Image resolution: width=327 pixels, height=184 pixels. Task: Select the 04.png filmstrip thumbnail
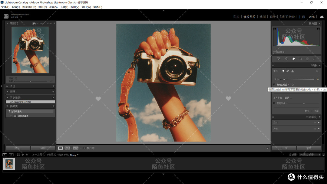tap(9, 164)
